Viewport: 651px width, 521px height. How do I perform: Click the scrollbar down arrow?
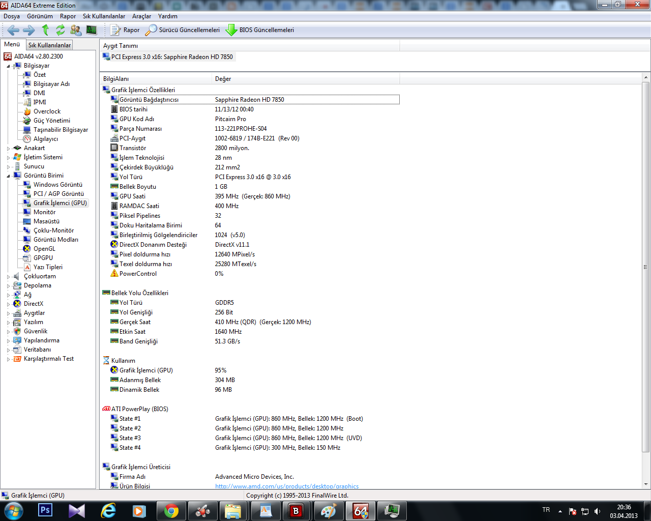click(x=646, y=484)
